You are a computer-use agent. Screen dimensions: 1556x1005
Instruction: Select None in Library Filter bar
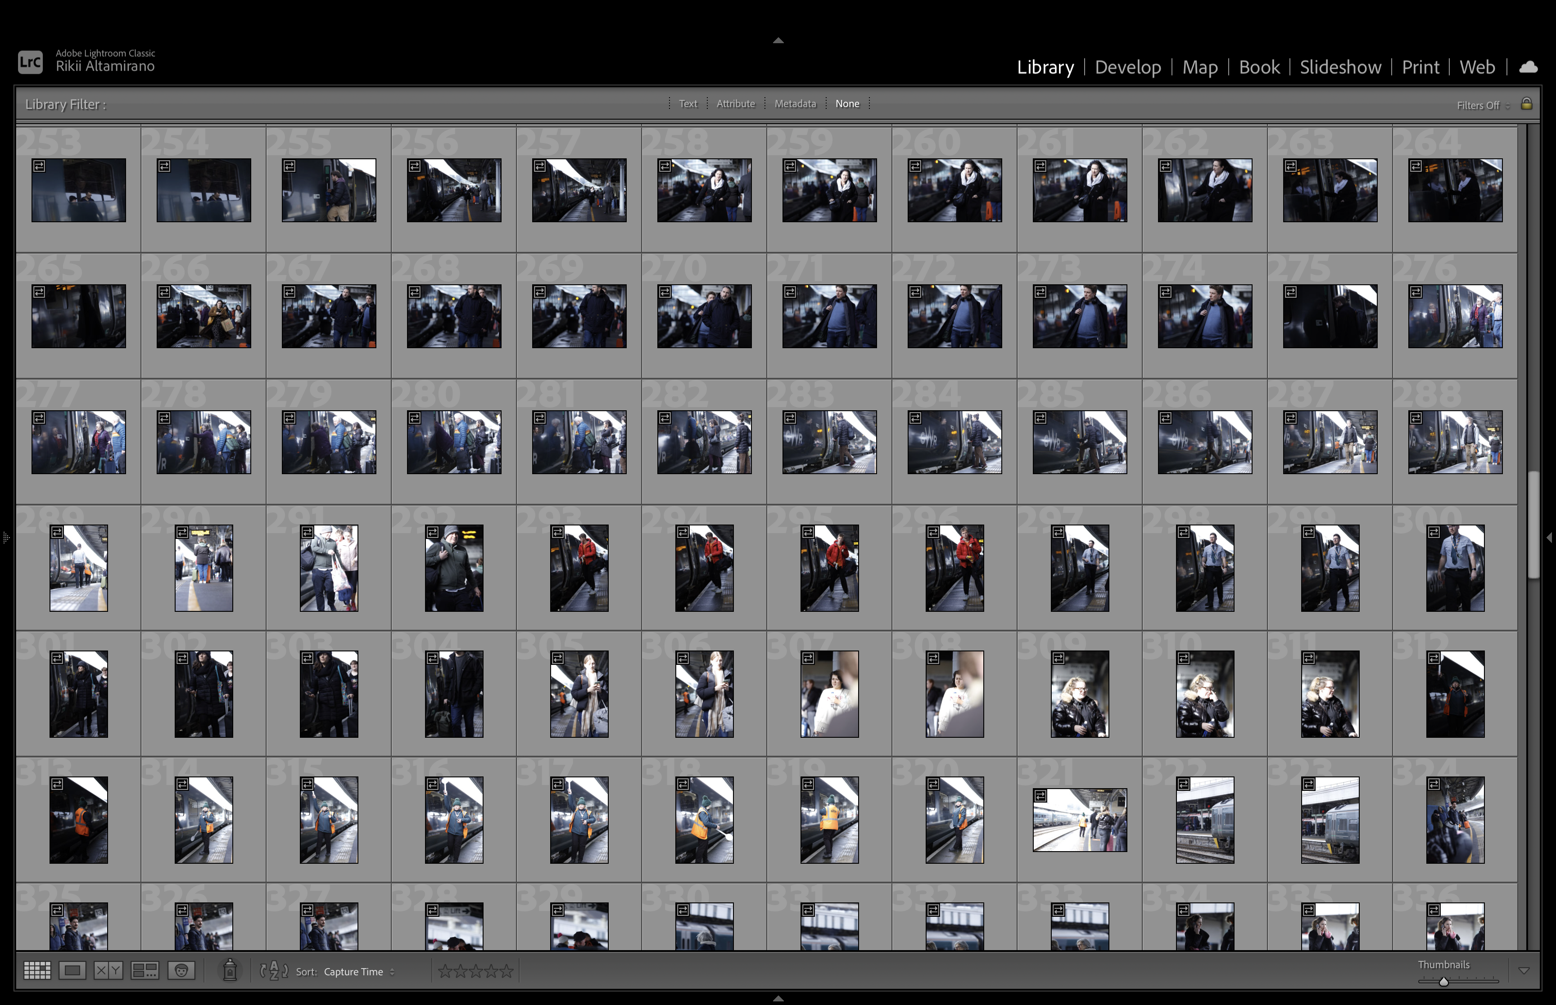coord(847,104)
